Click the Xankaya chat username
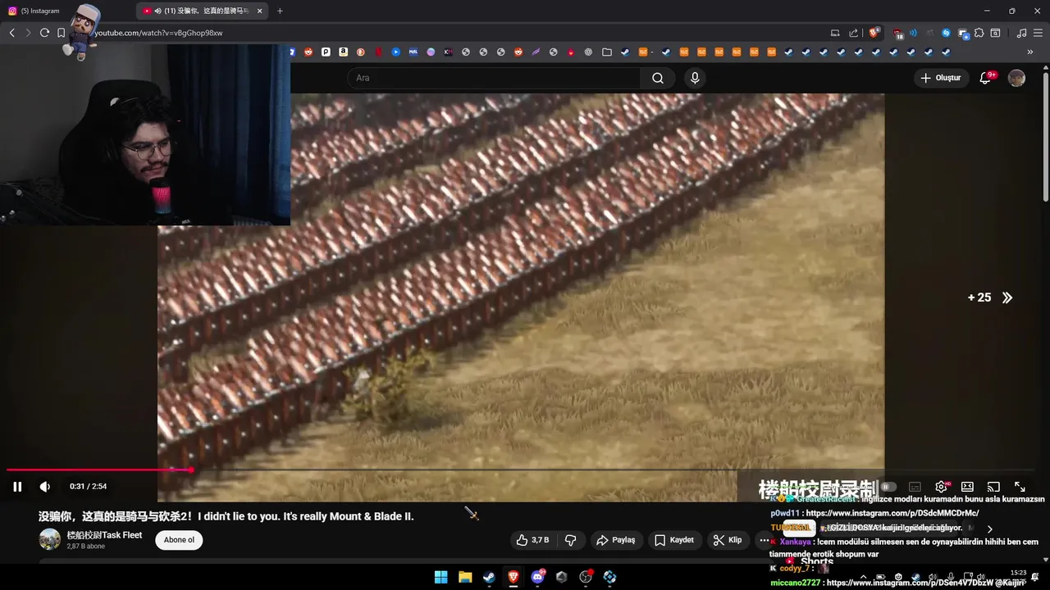The height and width of the screenshot is (590, 1050). pyautogui.click(x=795, y=542)
